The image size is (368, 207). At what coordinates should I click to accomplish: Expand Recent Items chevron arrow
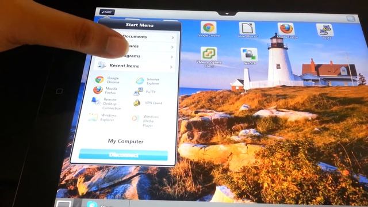[171, 67]
